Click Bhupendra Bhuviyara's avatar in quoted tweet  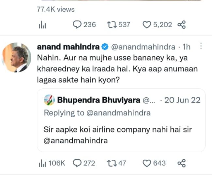pyautogui.click(x=49, y=100)
